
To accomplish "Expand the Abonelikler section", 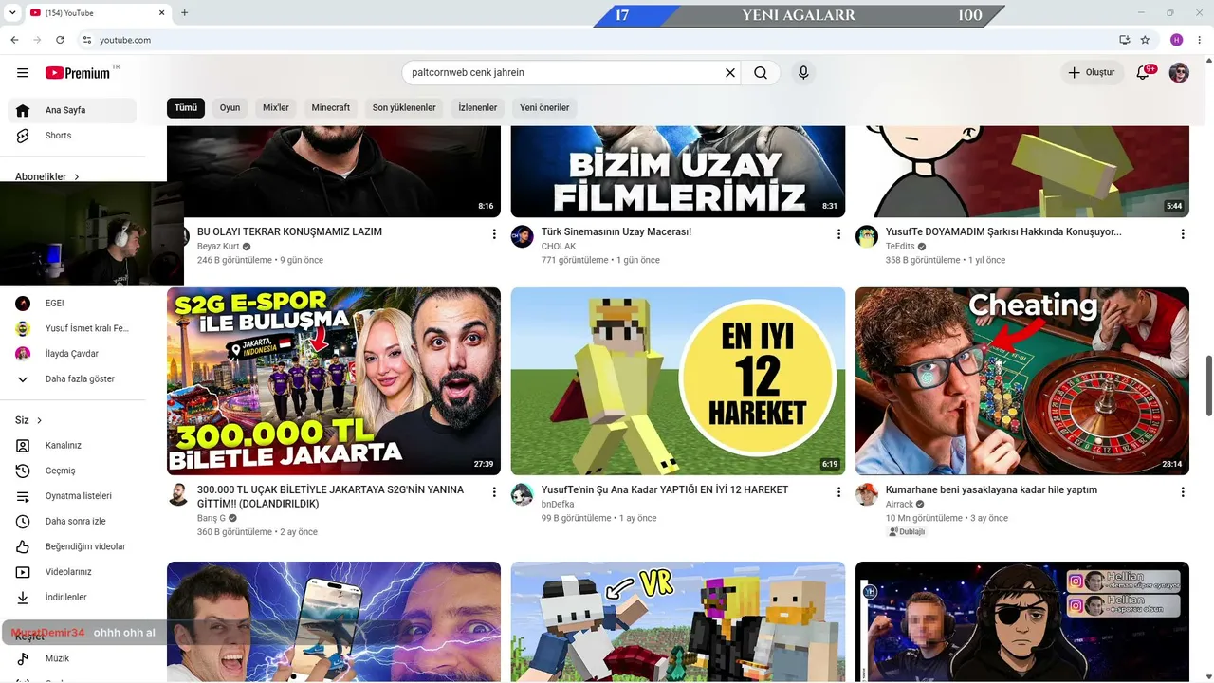I will click(47, 176).
